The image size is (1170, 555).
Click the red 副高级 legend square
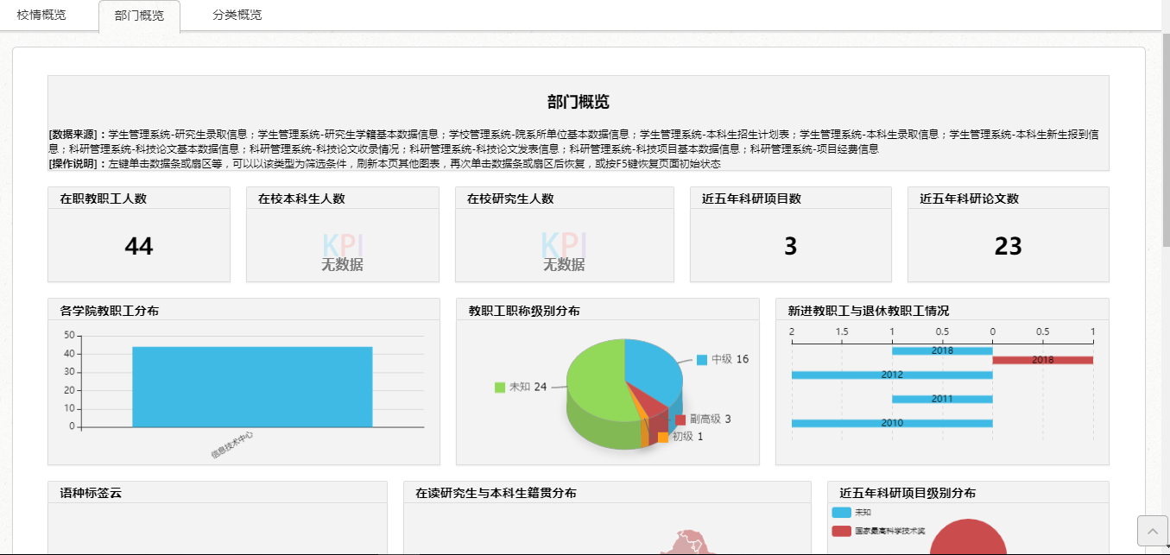pyautogui.click(x=680, y=419)
